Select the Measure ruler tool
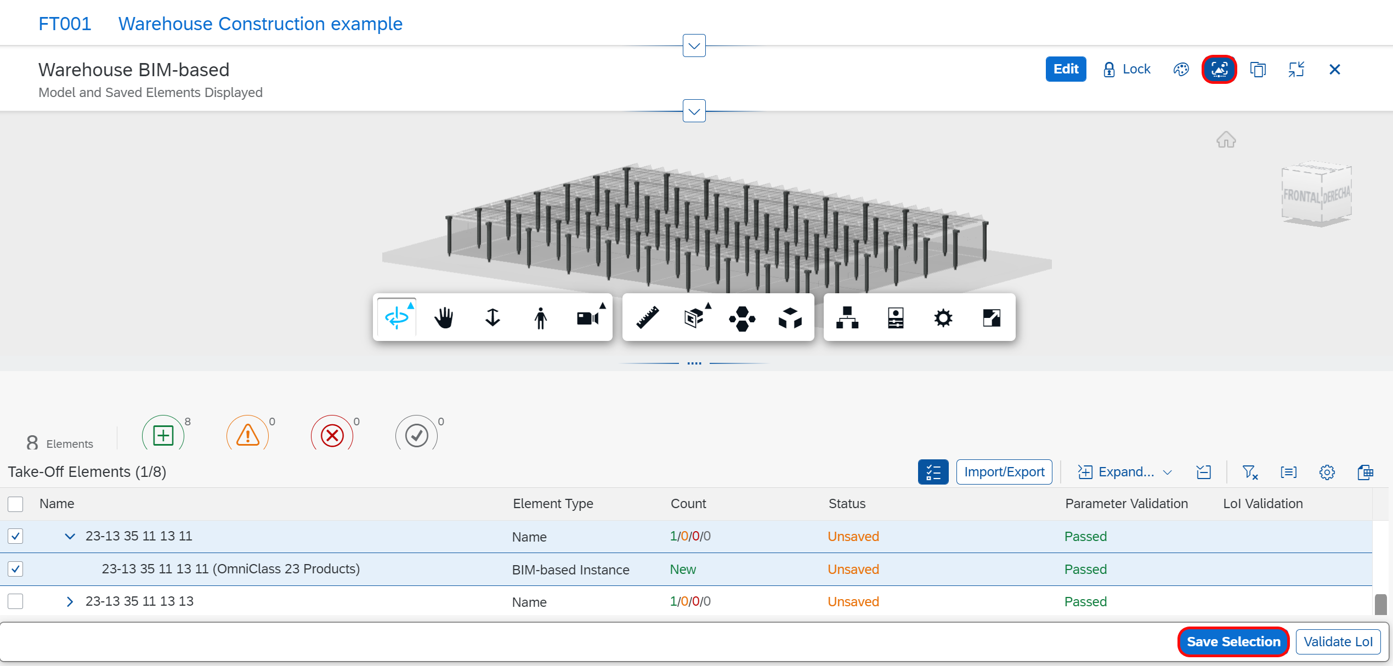The height and width of the screenshot is (666, 1393). point(647,317)
